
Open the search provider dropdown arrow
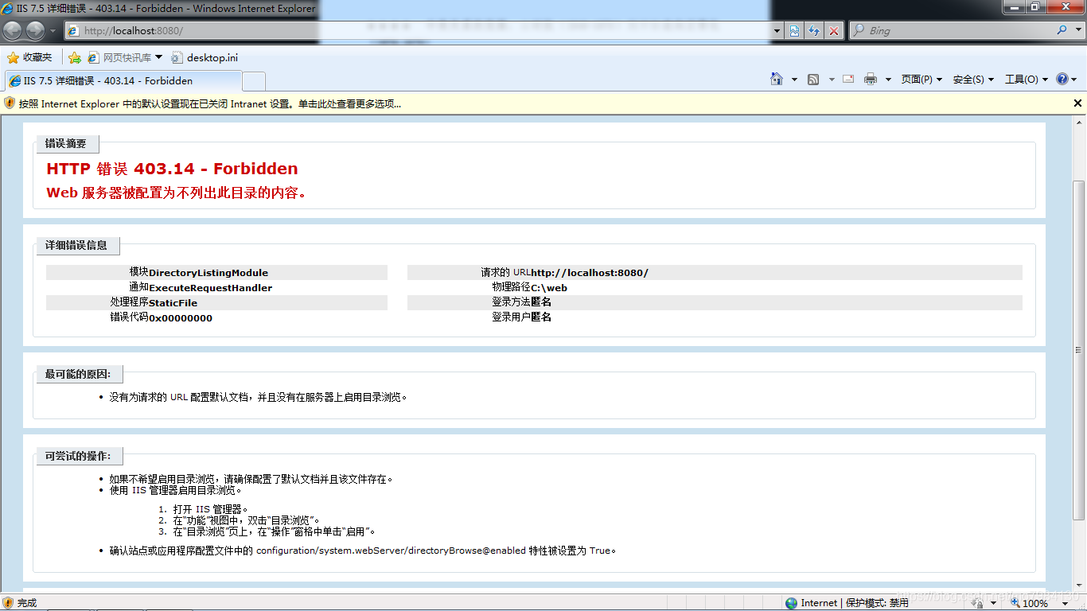click(x=1076, y=31)
